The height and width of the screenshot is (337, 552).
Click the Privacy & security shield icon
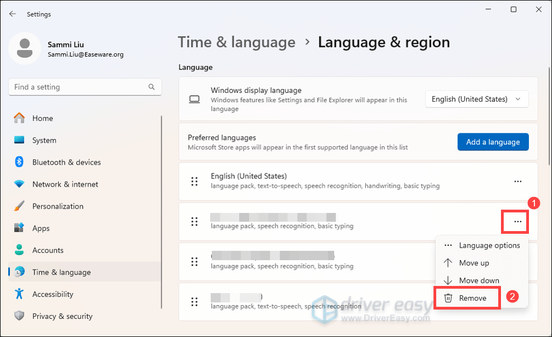pyautogui.click(x=20, y=316)
